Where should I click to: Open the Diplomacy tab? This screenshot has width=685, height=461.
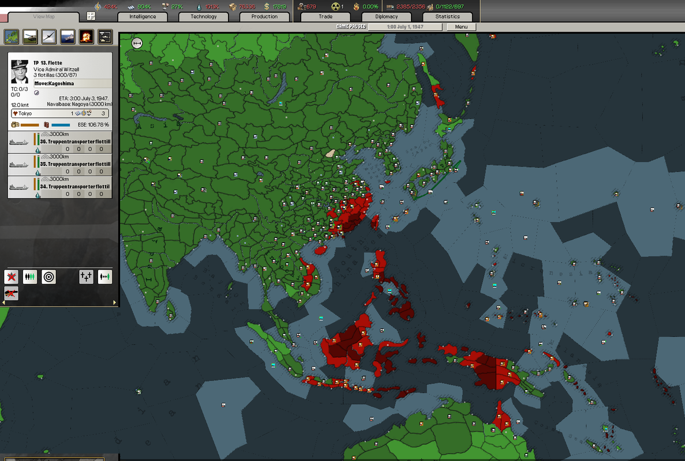coord(387,17)
